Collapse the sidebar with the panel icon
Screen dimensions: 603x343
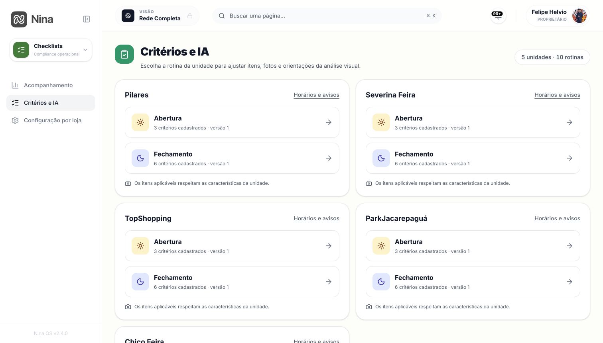click(87, 19)
